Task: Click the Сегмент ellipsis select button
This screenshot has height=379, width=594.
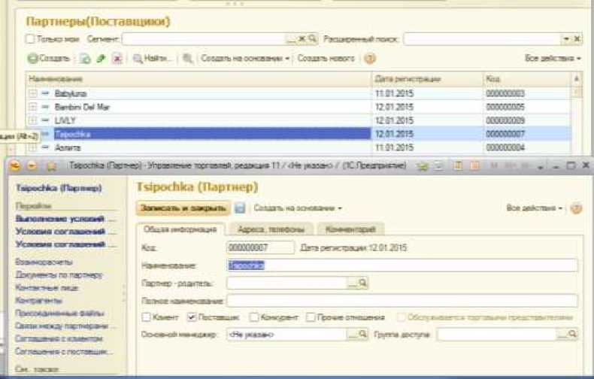Action: [291, 38]
